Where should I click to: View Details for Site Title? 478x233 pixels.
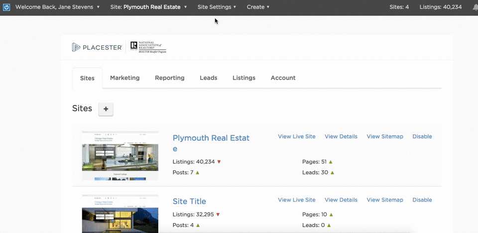point(341,200)
